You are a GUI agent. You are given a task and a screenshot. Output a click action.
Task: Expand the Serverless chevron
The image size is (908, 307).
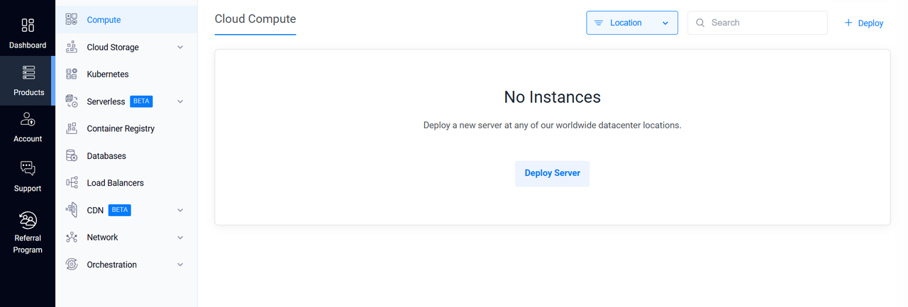tap(180, 101)
